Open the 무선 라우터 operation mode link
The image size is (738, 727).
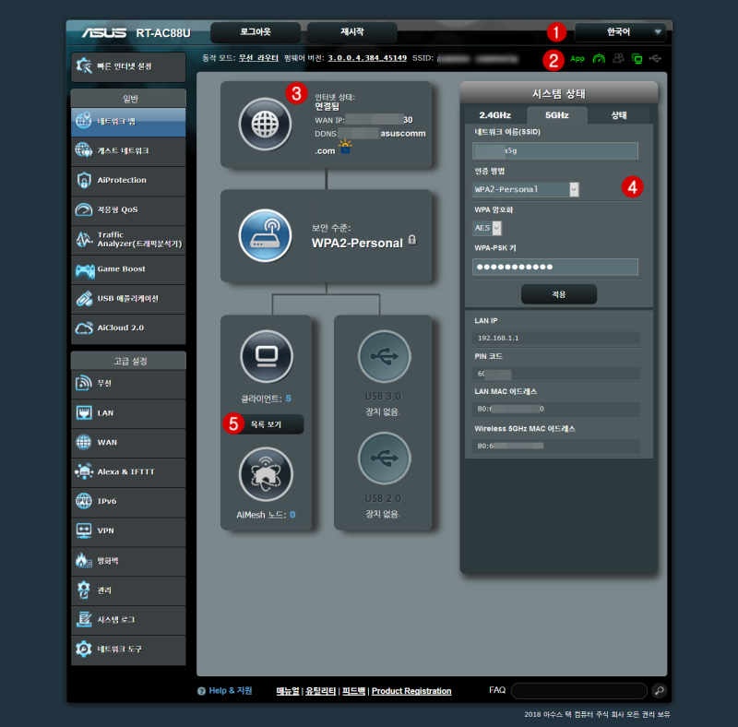tap(258, 58)
